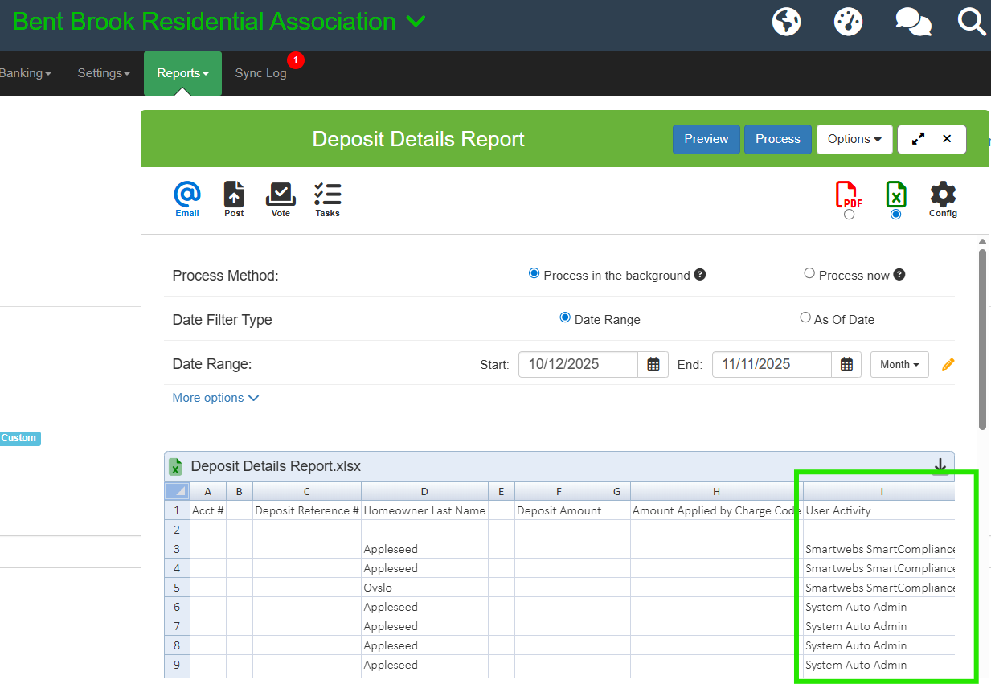Click the Preview button
991x684 pixels.
(x=706, y=139)
